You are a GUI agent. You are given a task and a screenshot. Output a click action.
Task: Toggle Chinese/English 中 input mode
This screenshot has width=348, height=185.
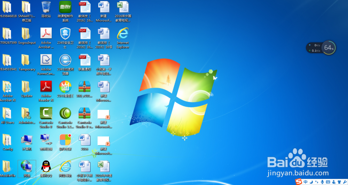[306, 182]
